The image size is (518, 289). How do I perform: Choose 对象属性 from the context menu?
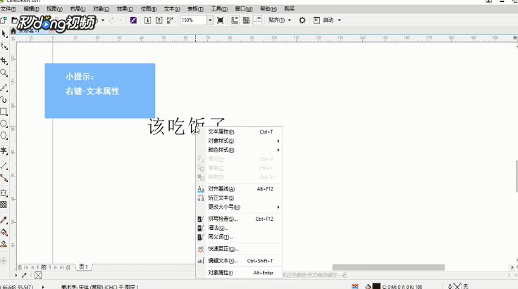[239, 273]
